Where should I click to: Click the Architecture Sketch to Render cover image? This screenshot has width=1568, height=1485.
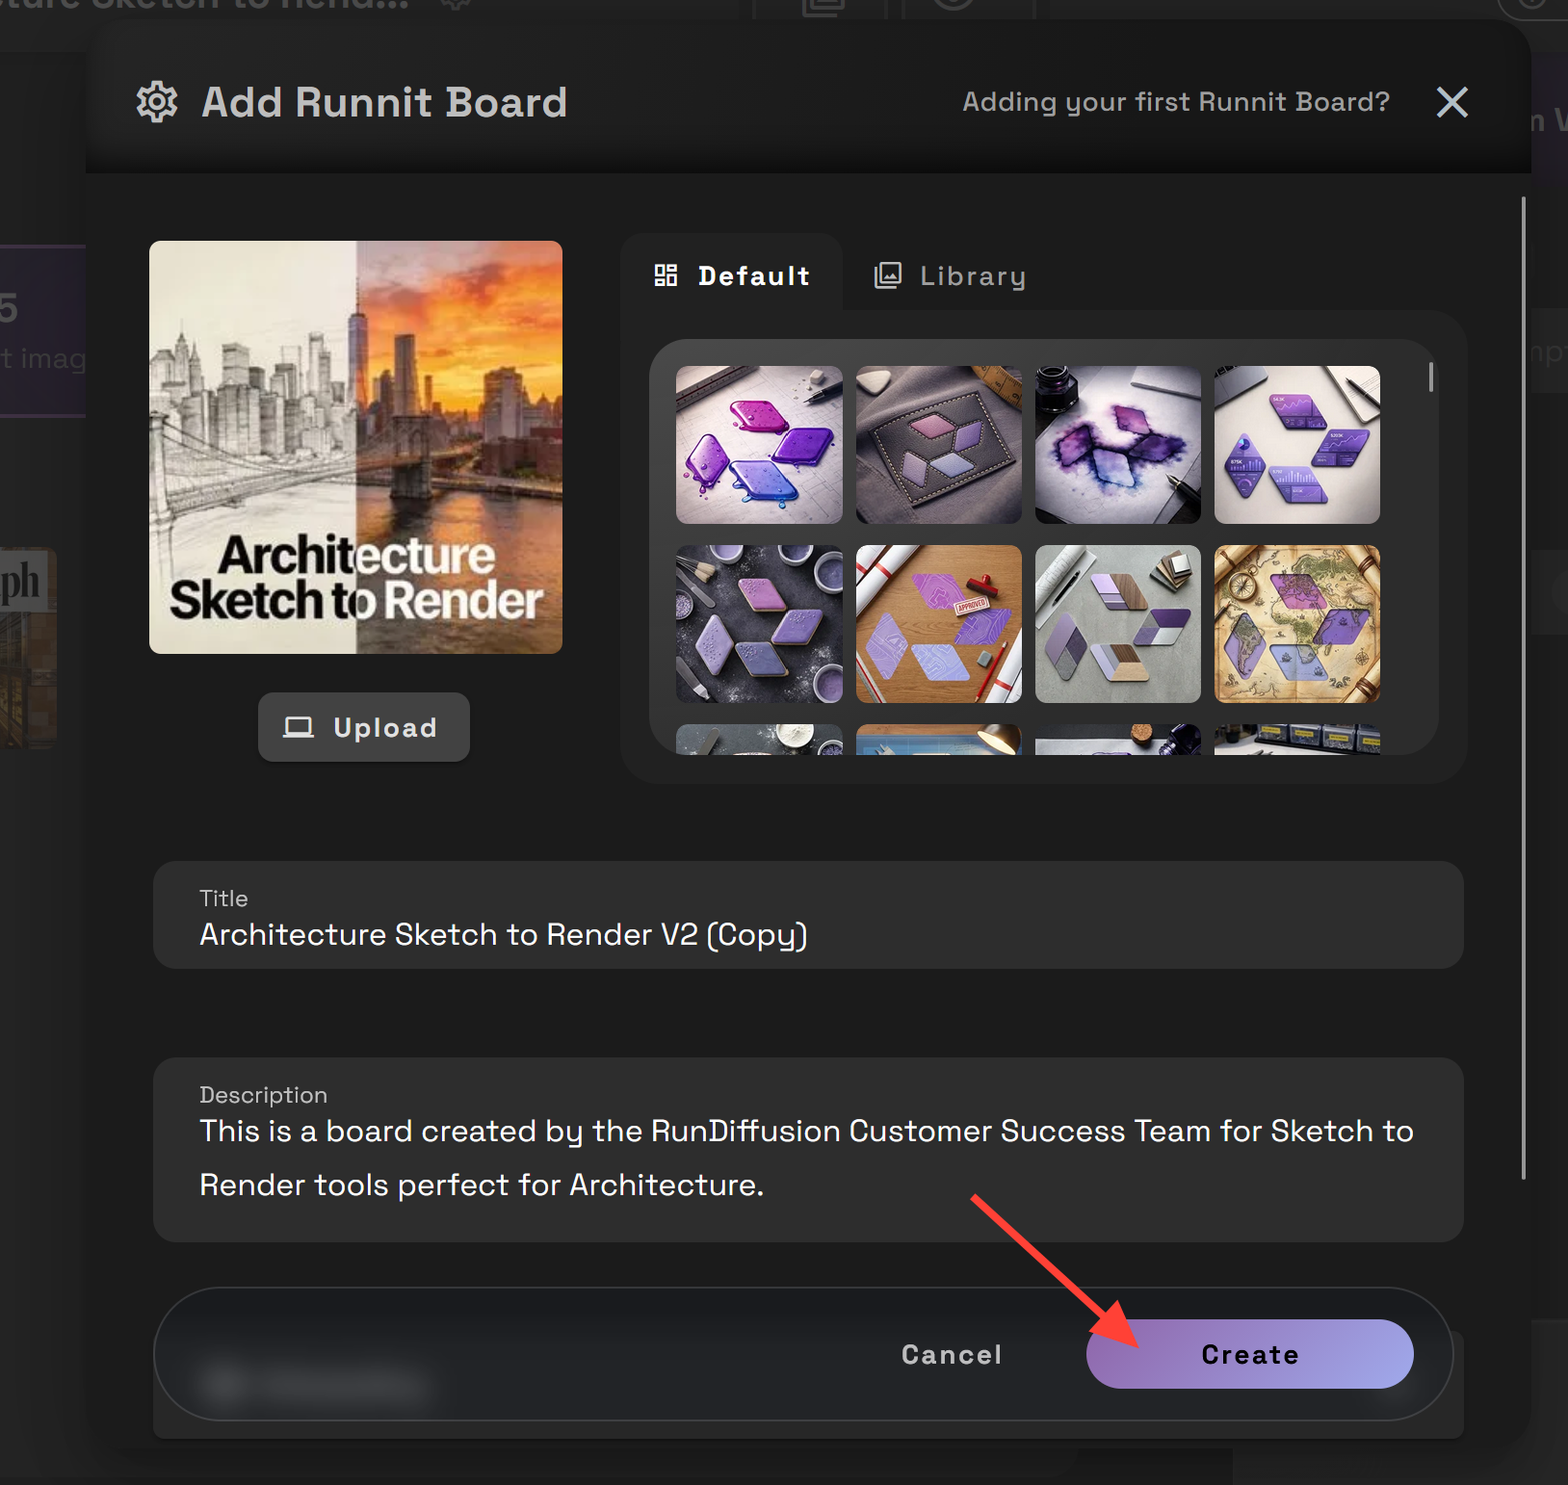[x=355, y=447]
